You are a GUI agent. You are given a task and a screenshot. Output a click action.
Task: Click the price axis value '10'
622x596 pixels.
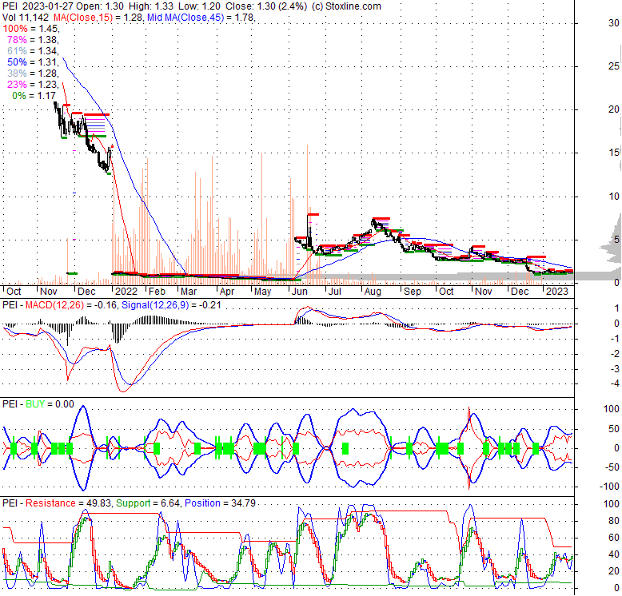614,196
